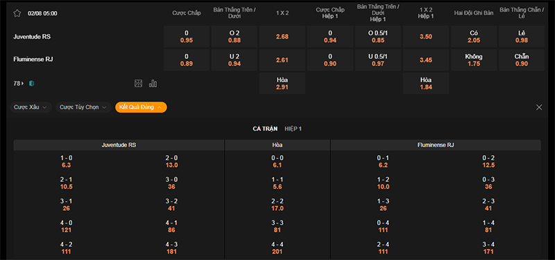Choose correct score 1 - 2 at 10.0
The height and width of the screenshot is (260, 555).
click(383, 183)
